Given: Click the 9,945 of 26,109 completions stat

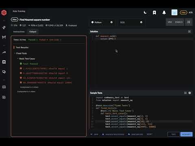Looking at the screenshot, I should point(54,25).
